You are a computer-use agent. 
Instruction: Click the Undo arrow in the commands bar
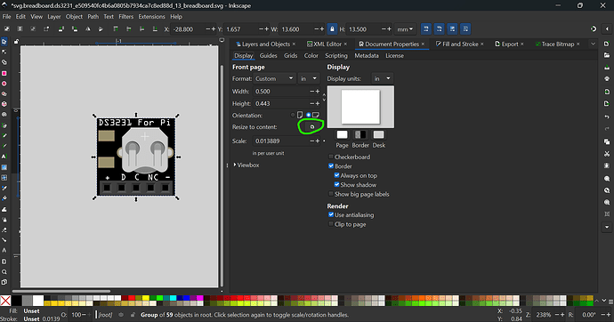[607, 117]
